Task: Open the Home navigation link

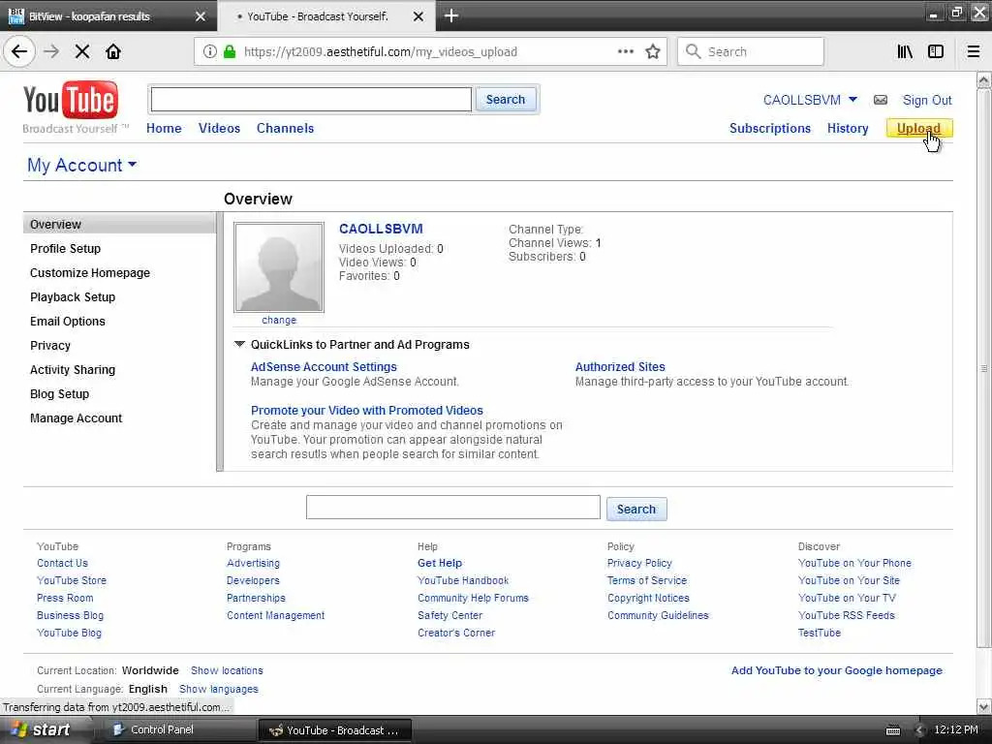Action: 164,129
